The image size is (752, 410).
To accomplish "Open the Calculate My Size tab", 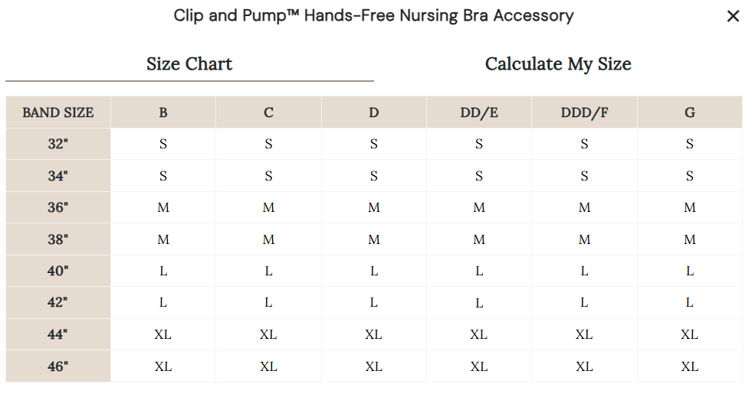I will [558, 64].
